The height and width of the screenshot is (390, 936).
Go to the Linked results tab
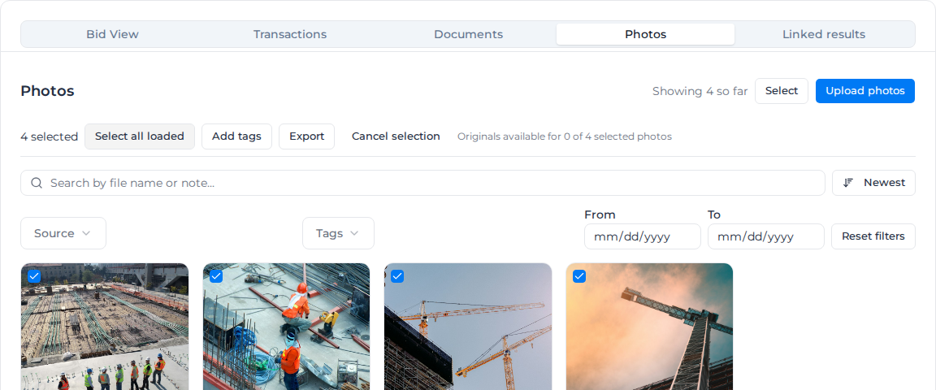coord(824,34)
